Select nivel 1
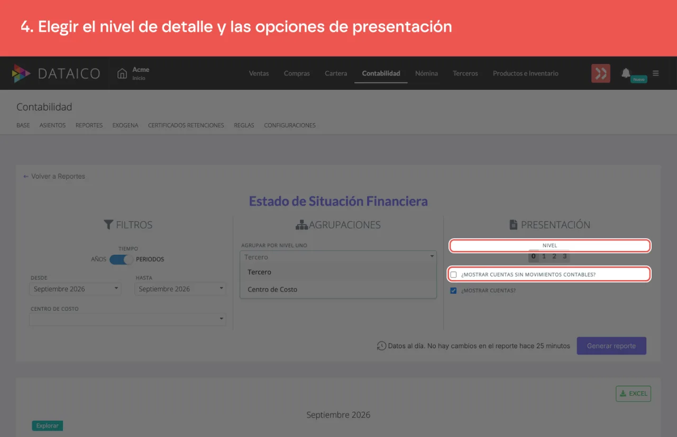Viewport: 677px width, 437px height. pyautogui.click(x=544, y=257)
